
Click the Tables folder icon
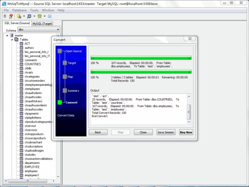16,40
